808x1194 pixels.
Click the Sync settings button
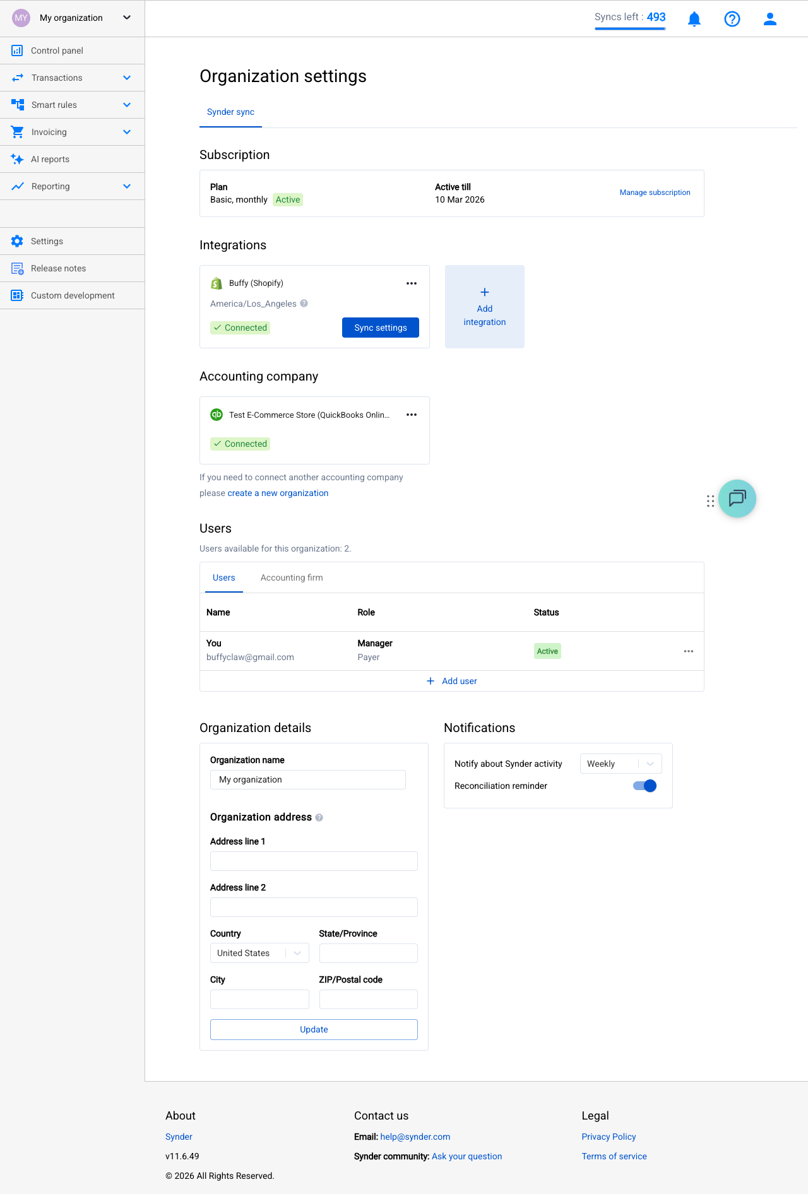point(381,328)
